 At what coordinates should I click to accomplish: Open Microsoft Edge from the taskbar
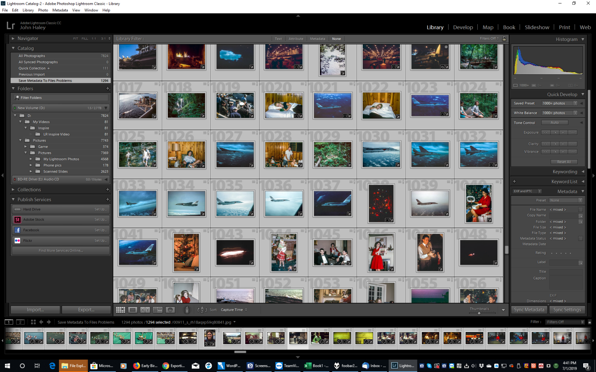point(52,366)
